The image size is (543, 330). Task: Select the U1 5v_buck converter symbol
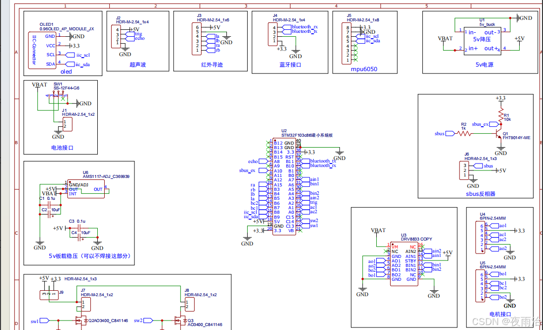pos(482,41)
